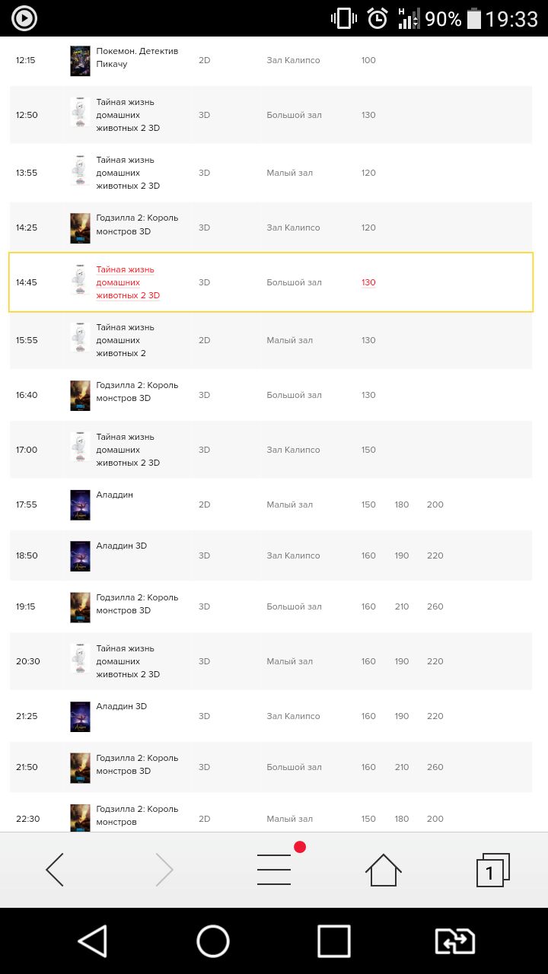Open the Аладдин poster thumbnail at 17:55
The height and width of the screenshot is (974, 548).
click(x=80, y=505)
